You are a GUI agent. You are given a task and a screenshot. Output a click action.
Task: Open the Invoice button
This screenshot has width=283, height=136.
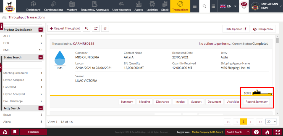click(x=180, y=102)
